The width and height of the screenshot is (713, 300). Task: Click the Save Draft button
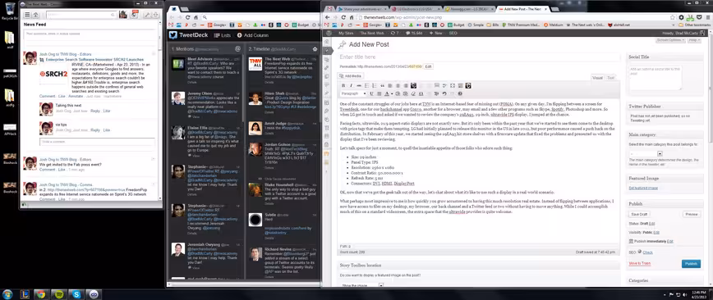click(639, 214)
